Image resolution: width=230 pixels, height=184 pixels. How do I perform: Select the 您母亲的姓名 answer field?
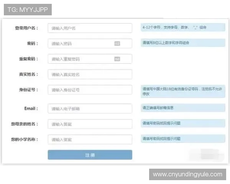click(90, 124)
